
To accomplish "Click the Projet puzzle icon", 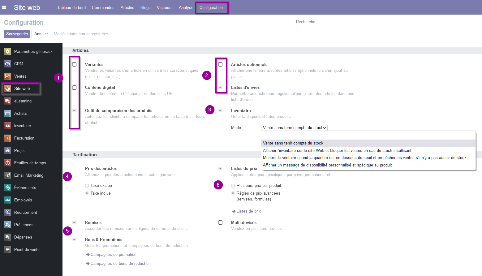I will pyautogui.click(x=8, y=150).
